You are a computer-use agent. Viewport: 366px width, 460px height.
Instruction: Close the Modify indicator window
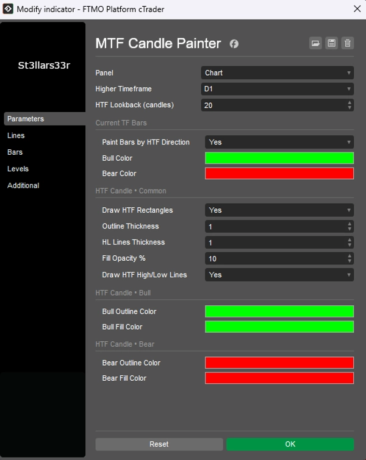pos(357,9)
